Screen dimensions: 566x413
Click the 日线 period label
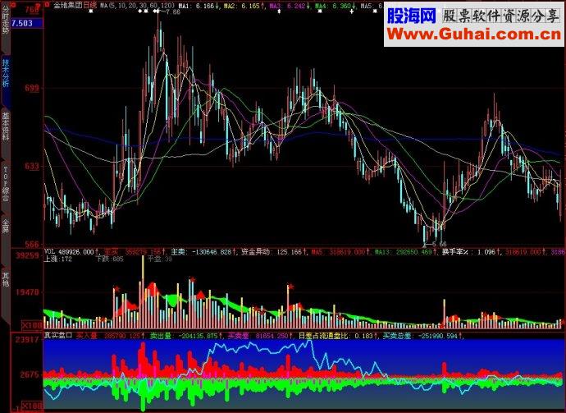[x=90, y=6]
